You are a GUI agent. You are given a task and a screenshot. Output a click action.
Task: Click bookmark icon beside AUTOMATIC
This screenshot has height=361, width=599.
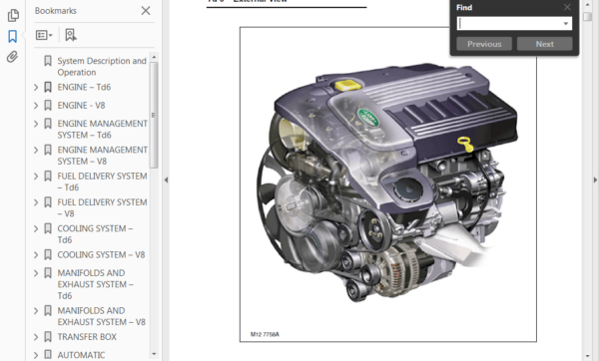click(48, 355)
